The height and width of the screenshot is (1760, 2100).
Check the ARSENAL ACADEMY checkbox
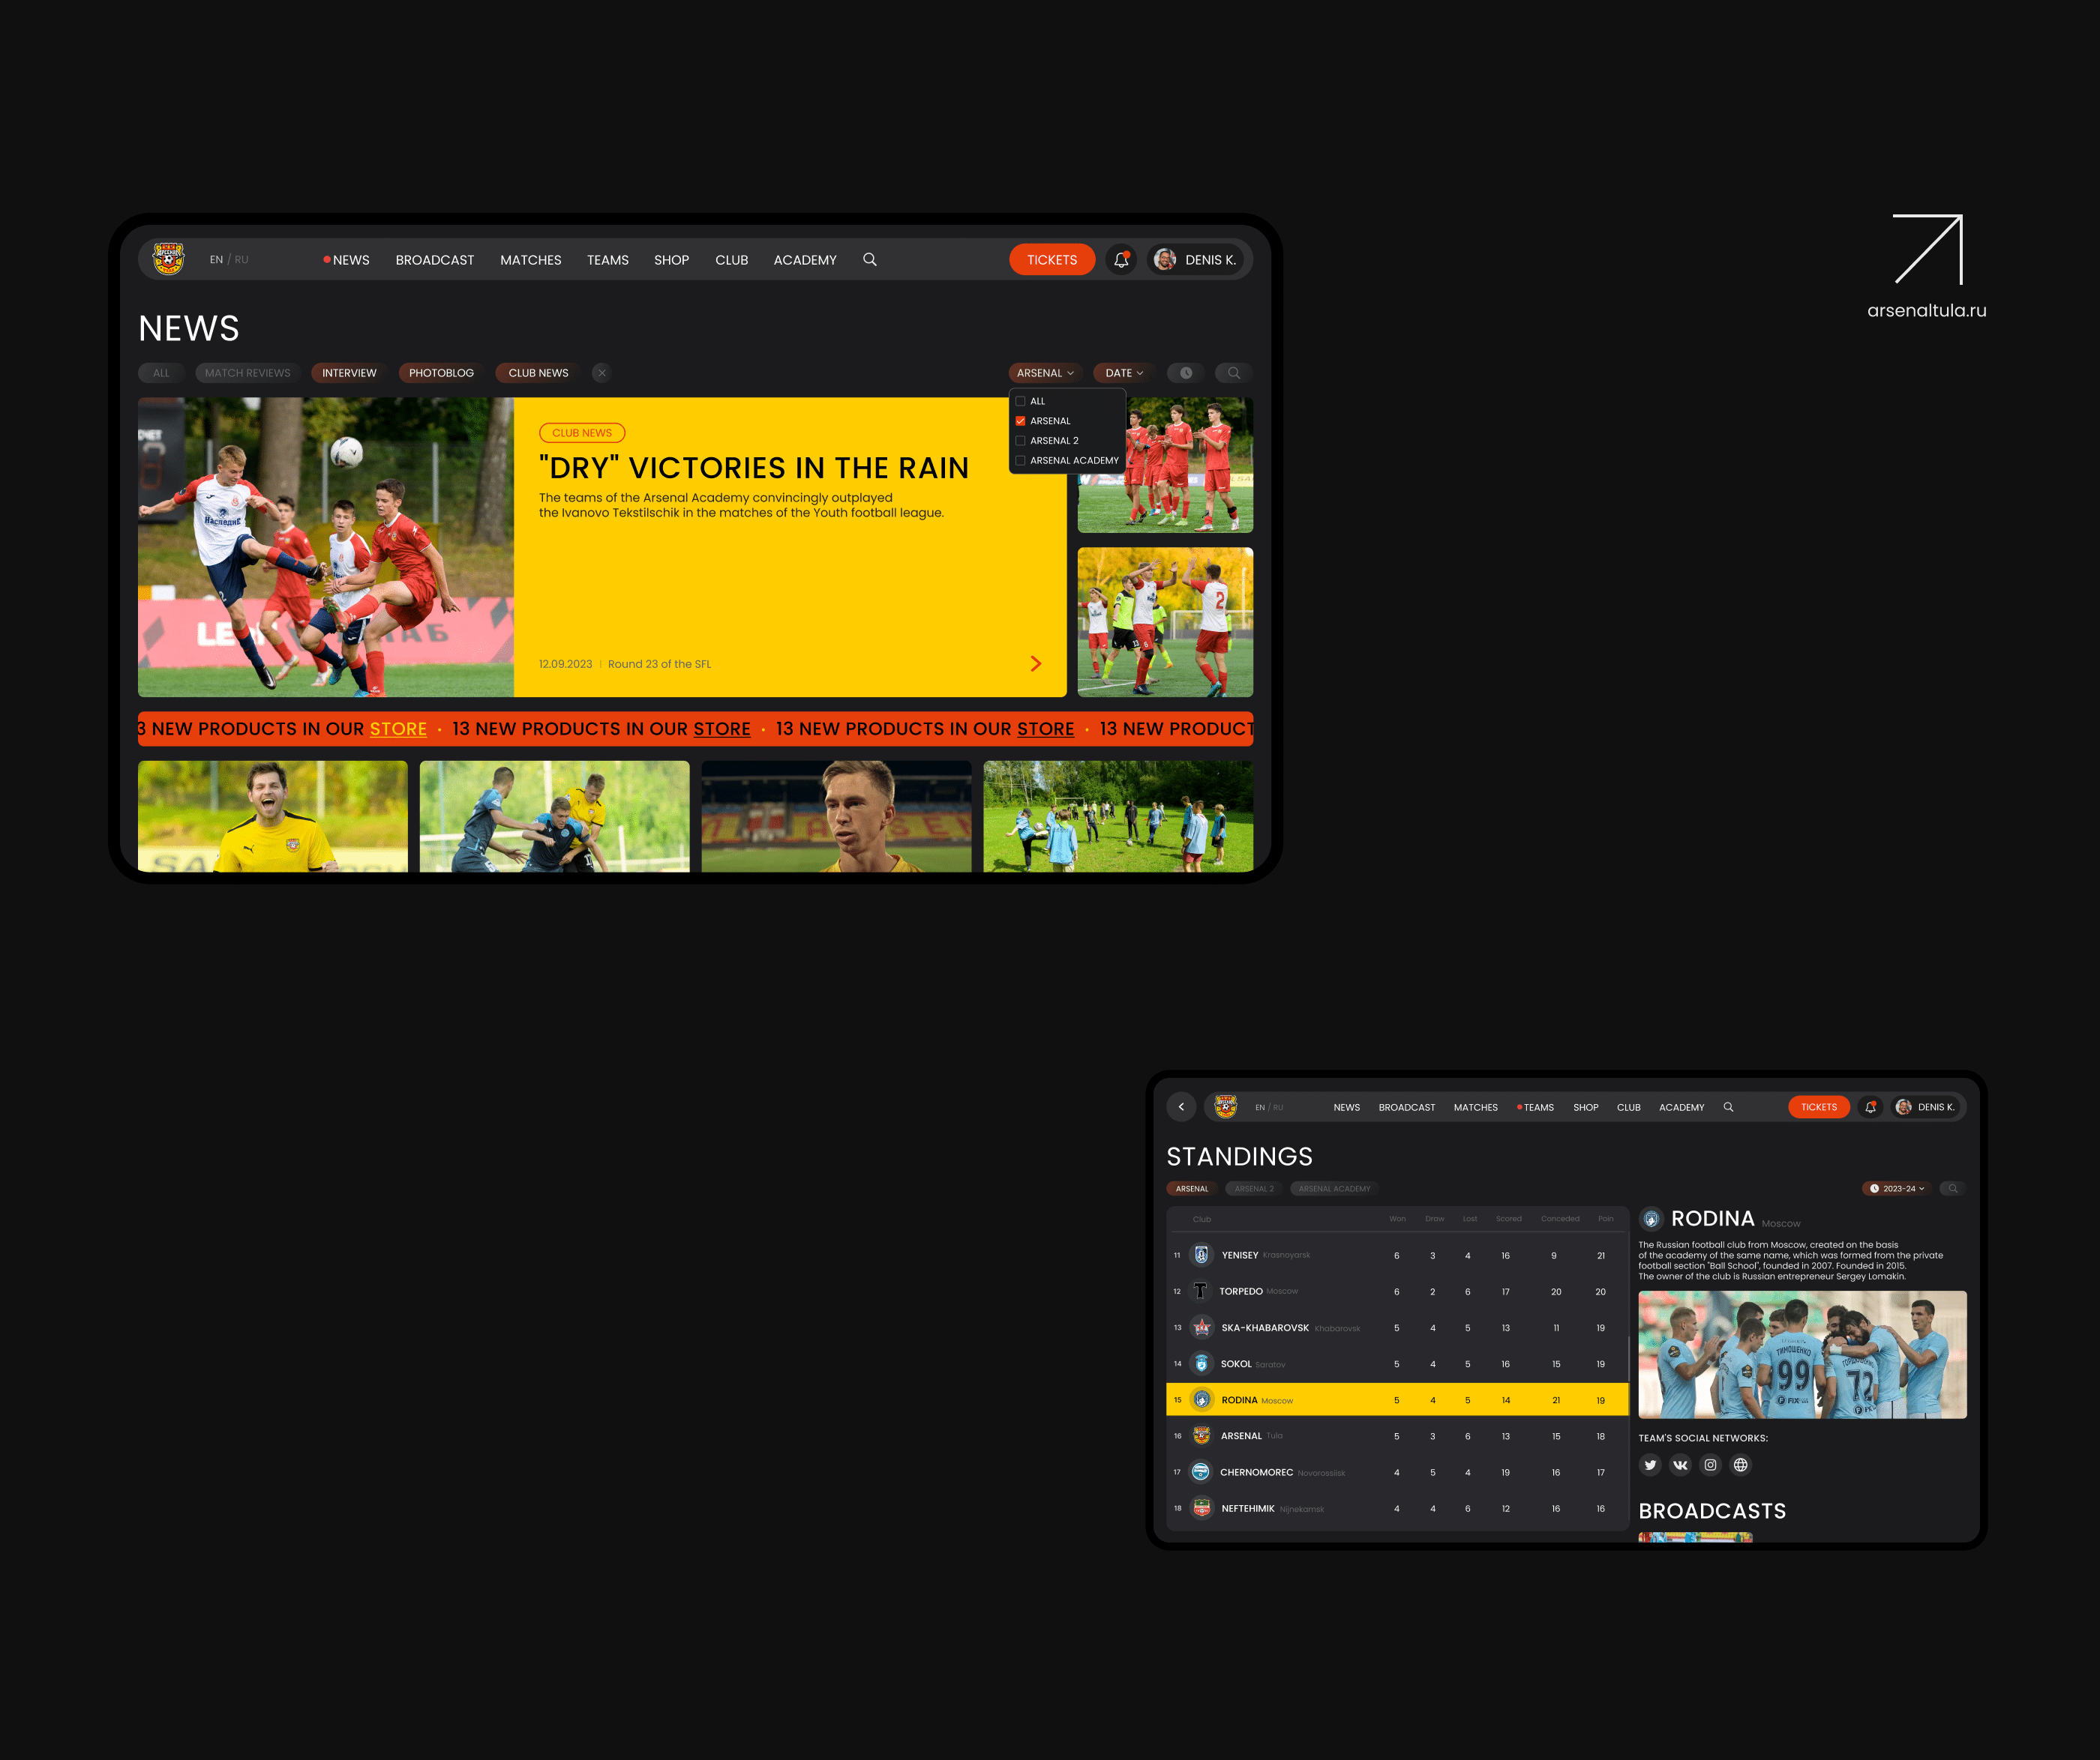[x=1020, y=461]
